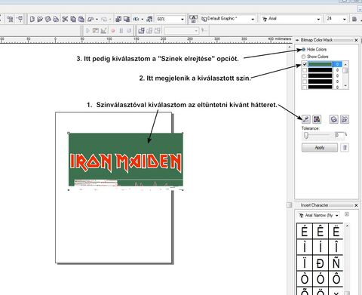This screenshot has height=295, width=362.
Task: Click the macro Record red dot
Action: (113, 31)
